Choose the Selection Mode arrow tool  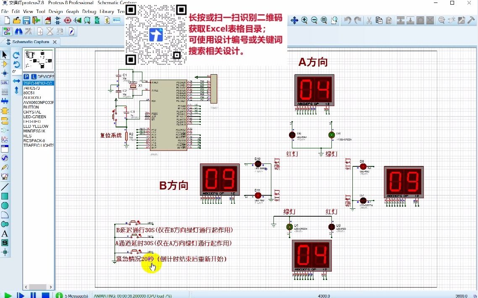5,54
